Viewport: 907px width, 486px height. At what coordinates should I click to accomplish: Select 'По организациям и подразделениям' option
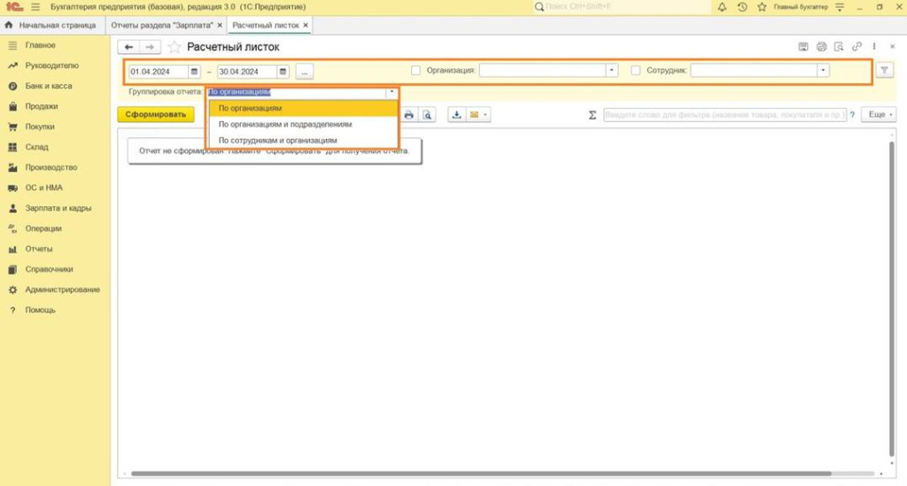click(x=284, y=124)
